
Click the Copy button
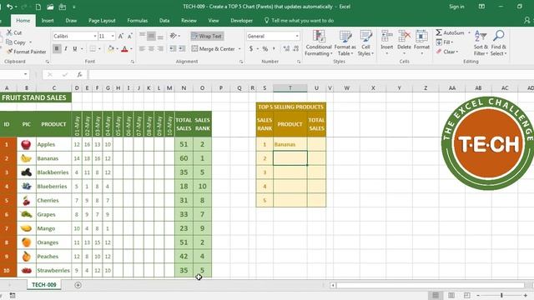tap(16, 42)
